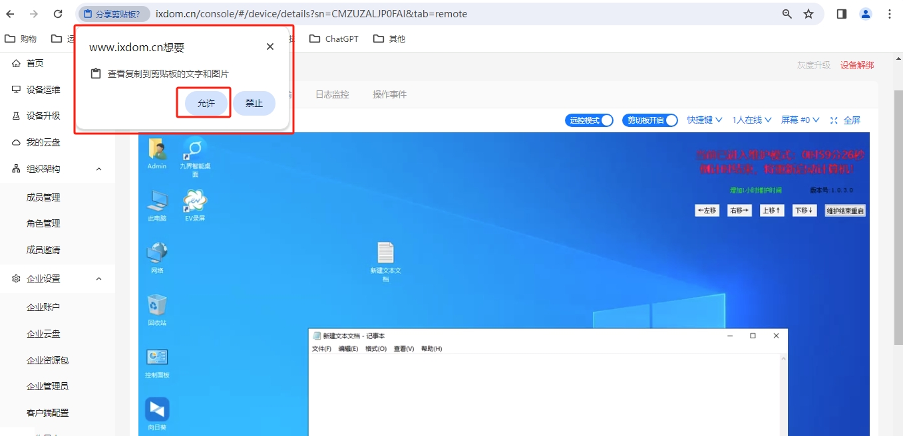The width and height of the screenshot is (903, 436).
Task: Open the 1人在线 dropdown
Action: (x=752, y=120)
